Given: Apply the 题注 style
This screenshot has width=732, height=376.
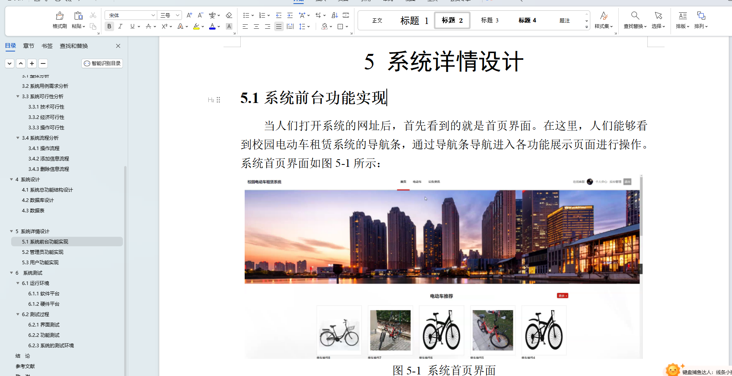Looking at the screenshot, I should coord(564,20).
